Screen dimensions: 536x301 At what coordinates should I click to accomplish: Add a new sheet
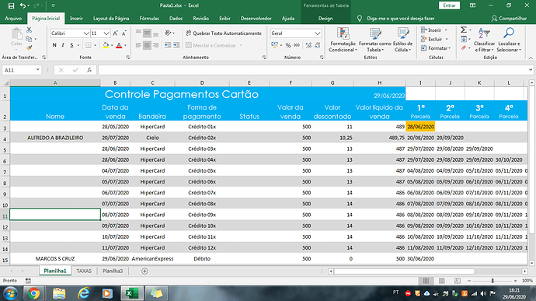point(144,271)
